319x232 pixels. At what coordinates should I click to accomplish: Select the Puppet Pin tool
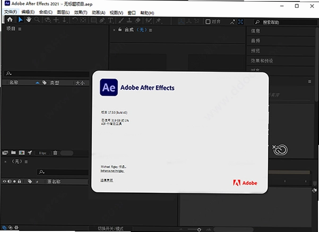[158, 20]
